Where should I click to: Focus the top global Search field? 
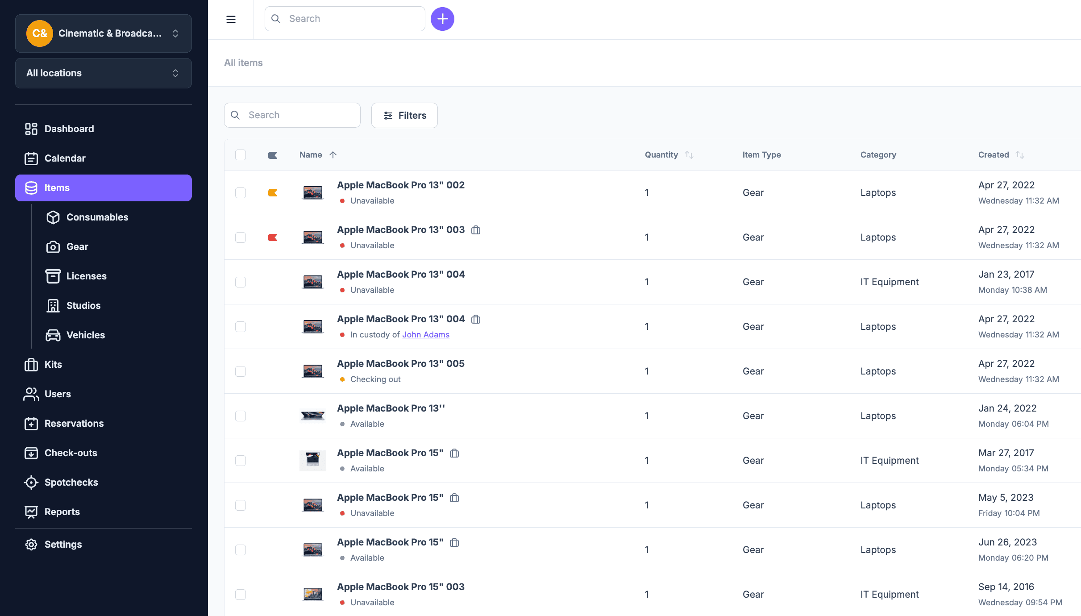tap(345, 19)
